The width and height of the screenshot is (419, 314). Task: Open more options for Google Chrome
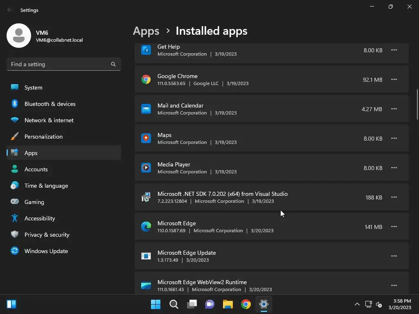point(394,79)
